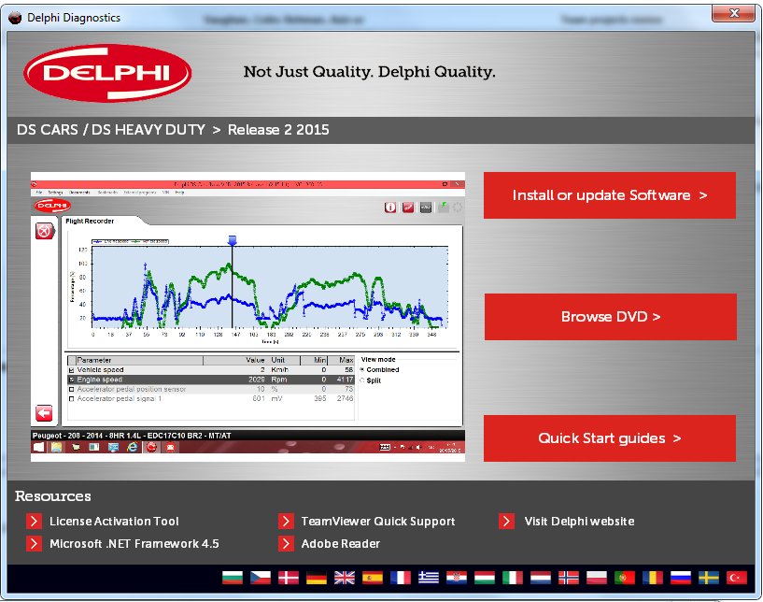Screen dimensions: 763x602
Task: Choose the Portuguese flag language
Action: [x=625, y=578]
